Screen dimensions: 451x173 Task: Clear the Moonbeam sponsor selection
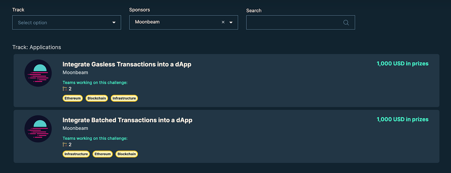click(x=223, y=22)
